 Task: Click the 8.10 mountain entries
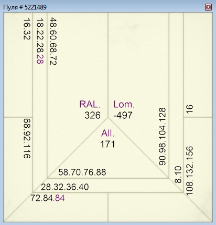178,175
